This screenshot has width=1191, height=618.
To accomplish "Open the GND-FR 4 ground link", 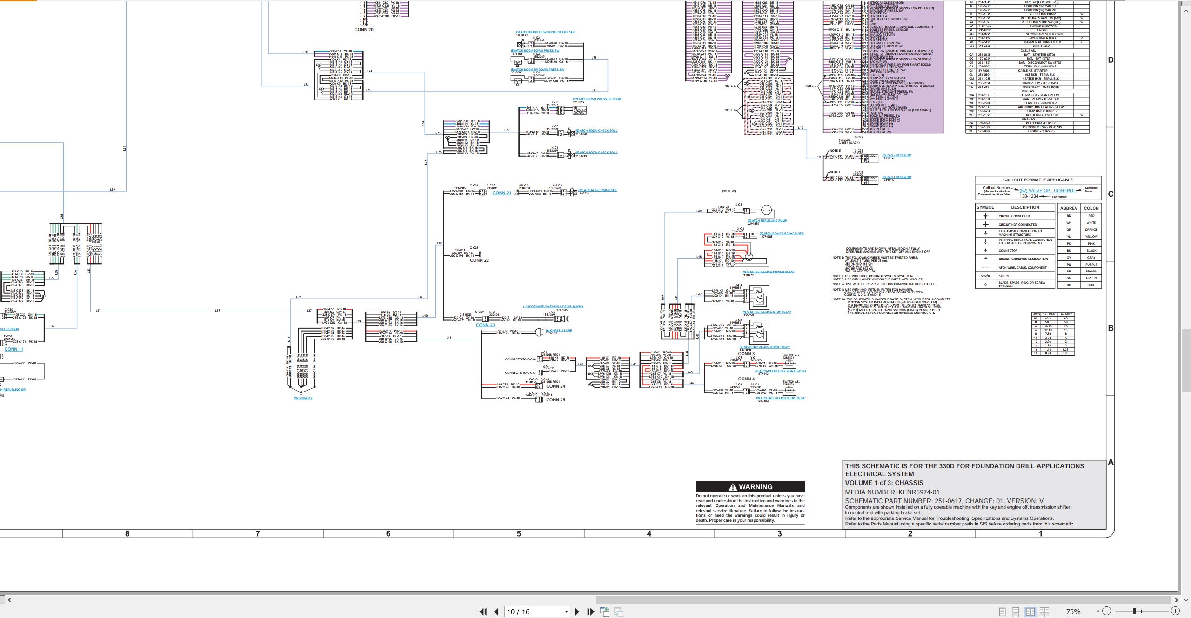I will coord(303,398).
